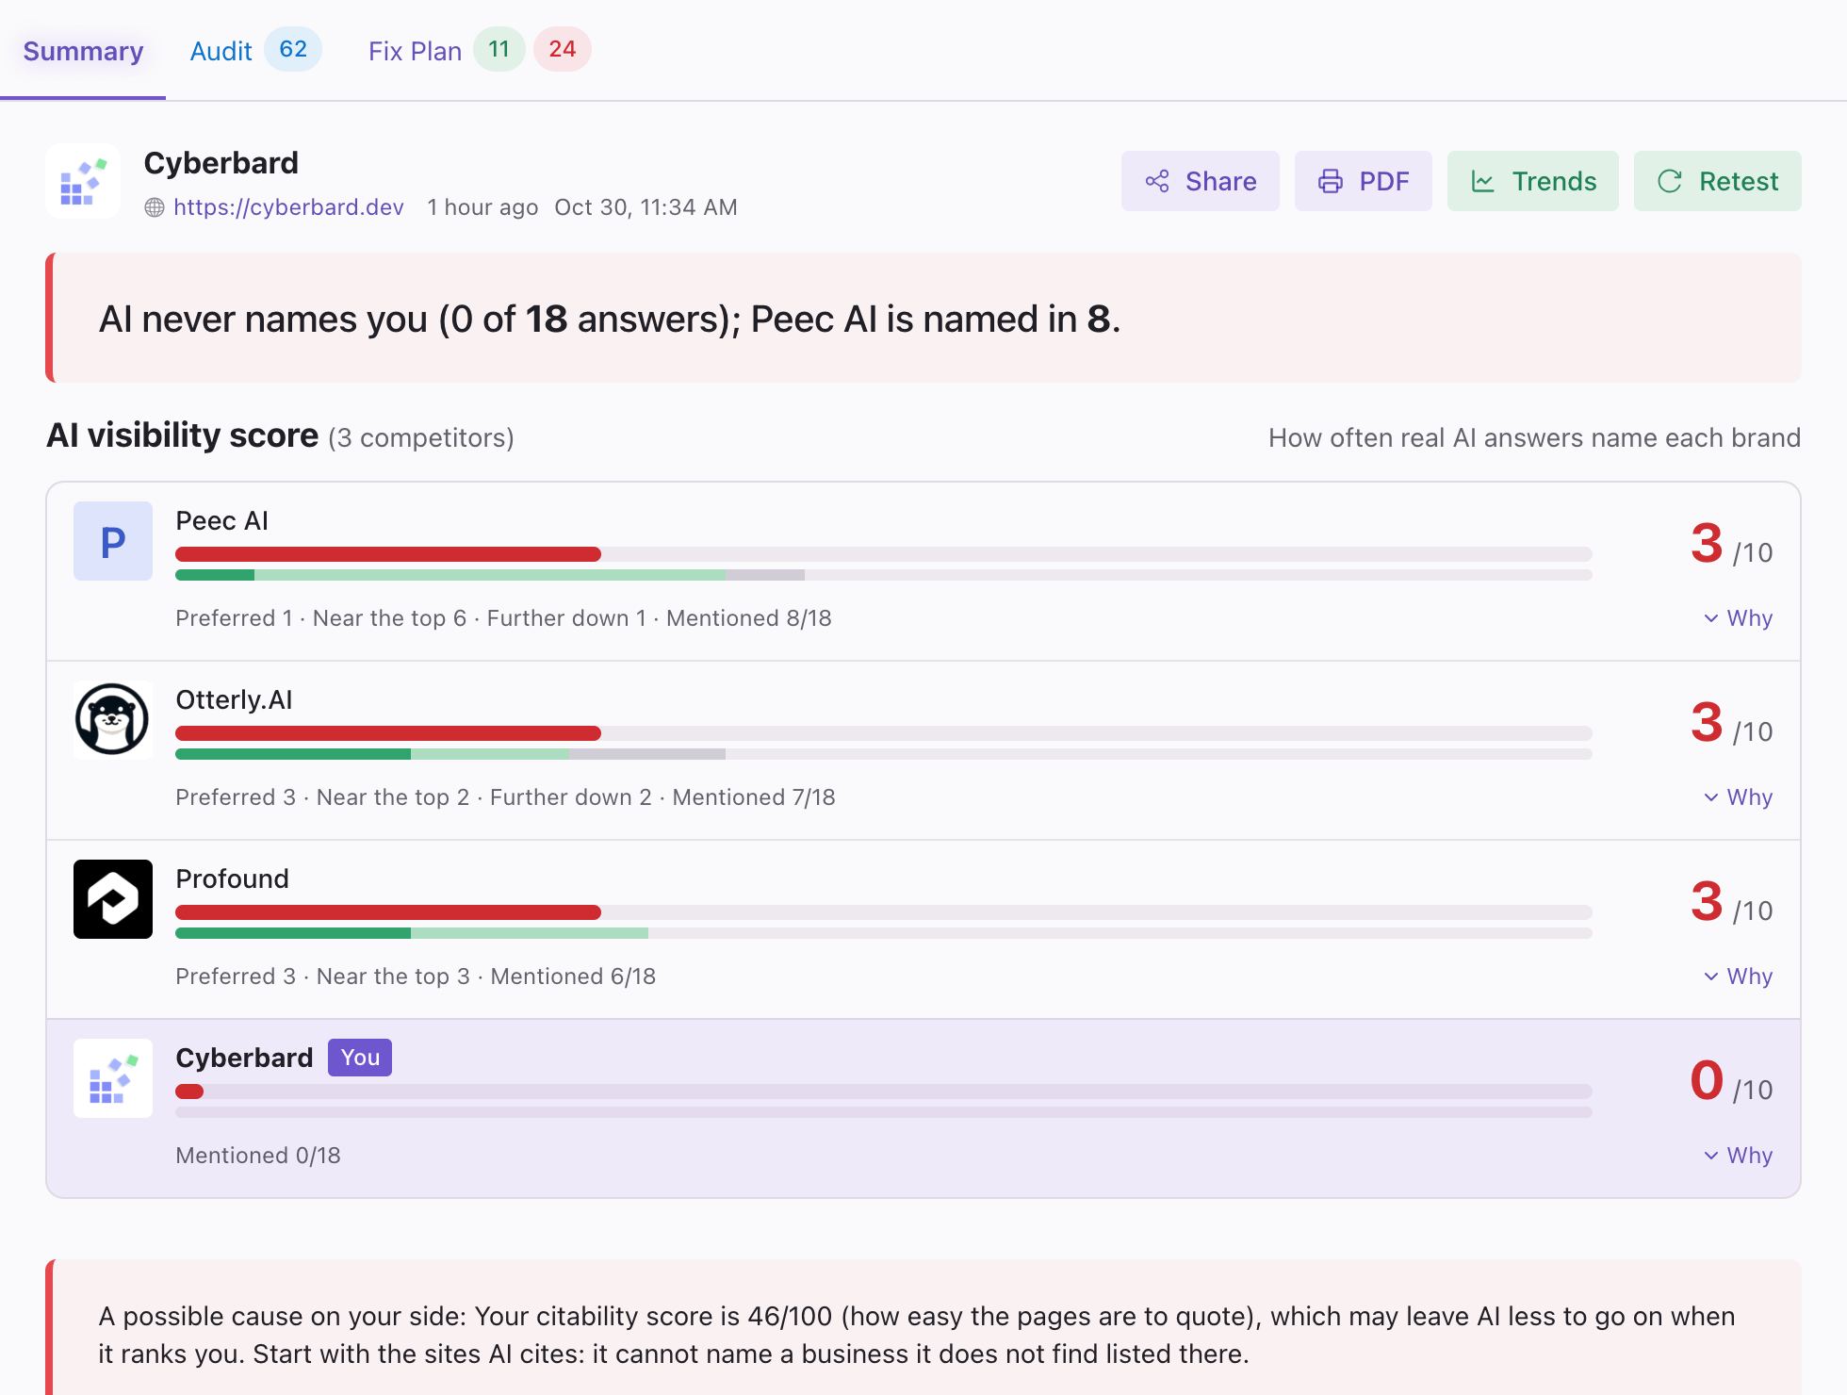Click Peec AI red score bar
Image resolution: width=1847 pixels, height=1395 pixels.
tap(388, 554)
